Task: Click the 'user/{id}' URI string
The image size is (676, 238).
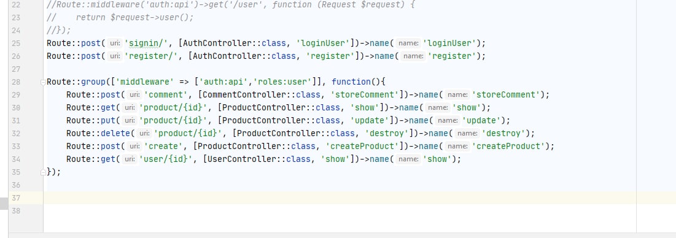Action: pos(166,159)
